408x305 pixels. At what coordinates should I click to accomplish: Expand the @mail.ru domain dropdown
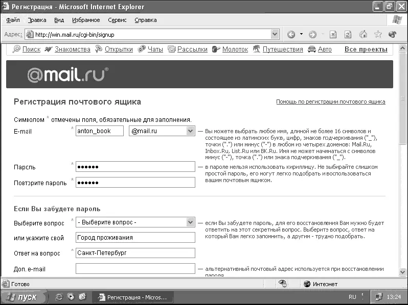pos(190,131)
